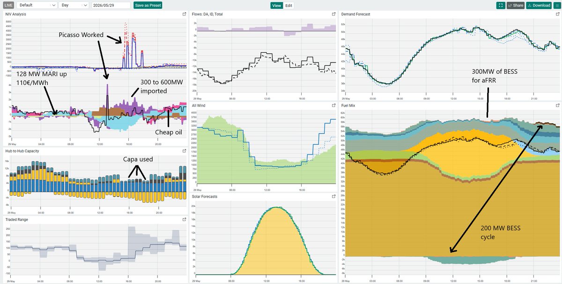Pop out the All Wind panel
562x284 pixels.
coord(333,106)
